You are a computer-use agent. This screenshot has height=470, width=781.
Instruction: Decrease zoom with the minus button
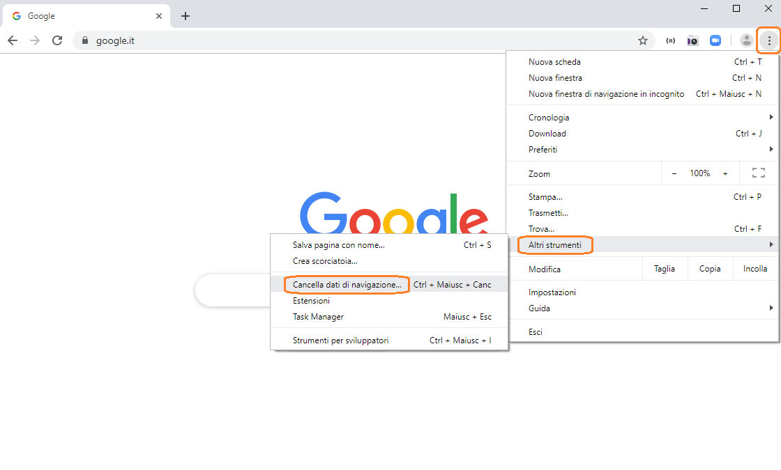(x=674, y=173)
